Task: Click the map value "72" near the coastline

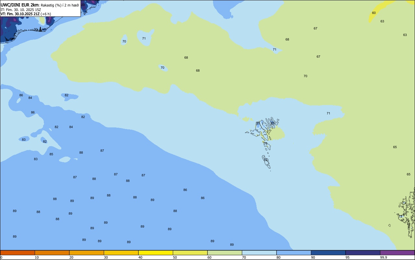Action: click(400, 216)
